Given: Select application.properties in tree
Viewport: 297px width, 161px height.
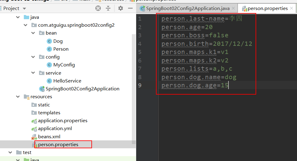Looking at the screenshot, I should coord(63,121).
